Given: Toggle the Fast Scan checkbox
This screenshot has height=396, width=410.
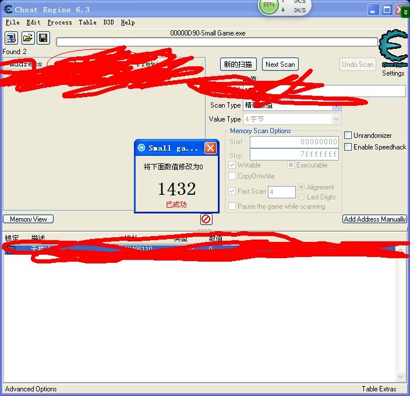Looking at the screenshot, I should [x=232, y=191].
